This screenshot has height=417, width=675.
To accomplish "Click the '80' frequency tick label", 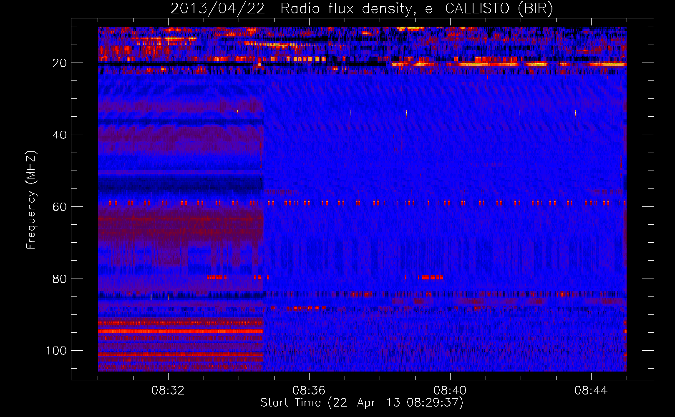I will (x=60, y=279).
